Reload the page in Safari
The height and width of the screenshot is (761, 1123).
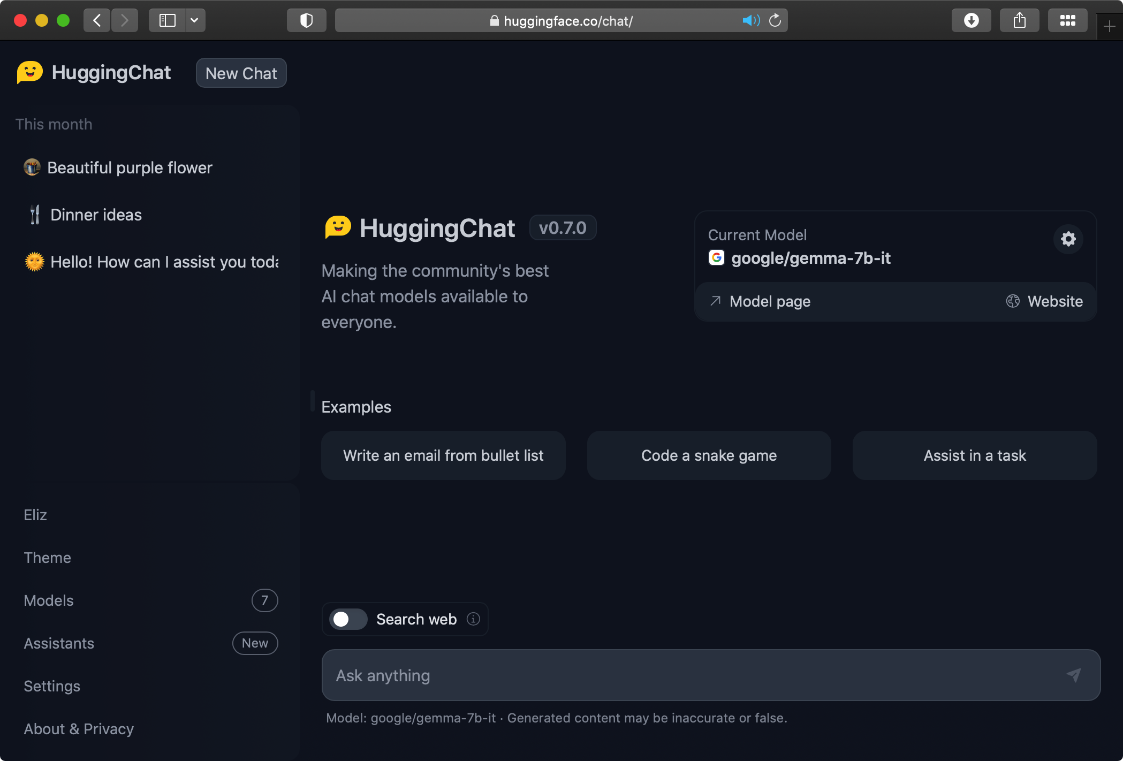[775, 21]
